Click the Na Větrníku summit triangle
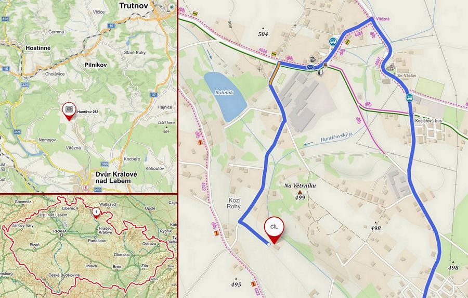468x298 pixels. 300,192
